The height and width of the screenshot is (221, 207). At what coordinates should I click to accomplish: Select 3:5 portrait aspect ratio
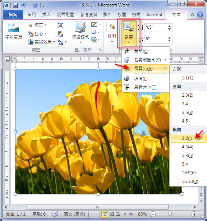coord(188,112)
